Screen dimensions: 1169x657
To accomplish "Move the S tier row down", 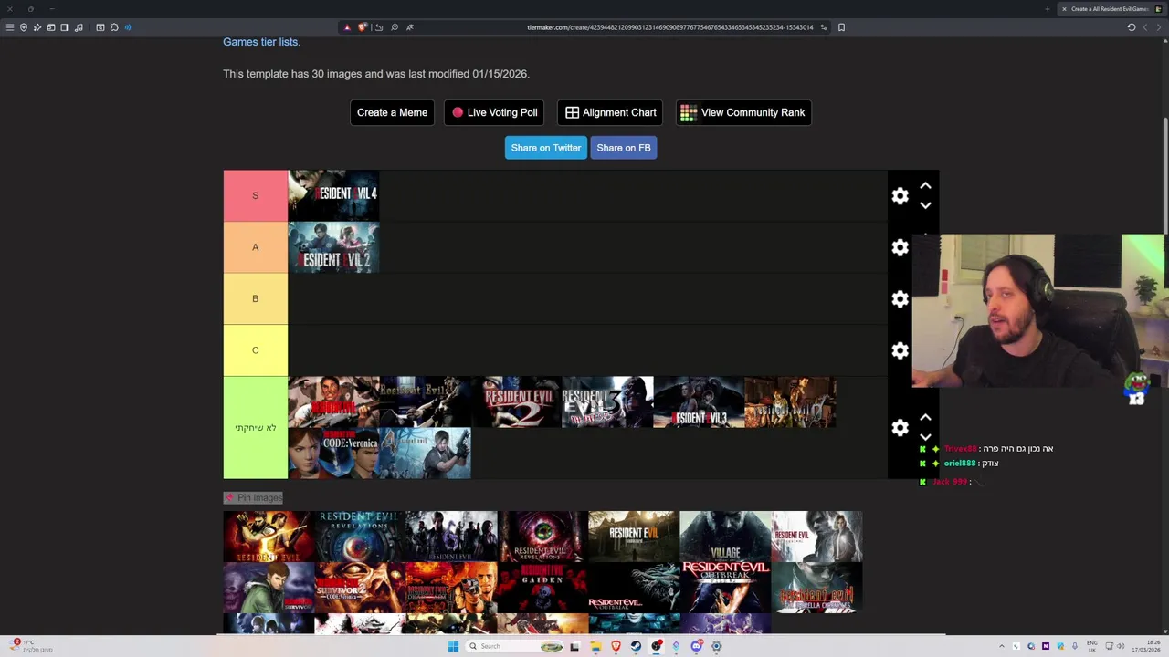I will (925, 205).
